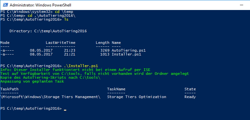Click the 'Directory: C:\temp\AutoTiering2016' line
This screenshot has width=250, height=120.
[x=48, y=31]
